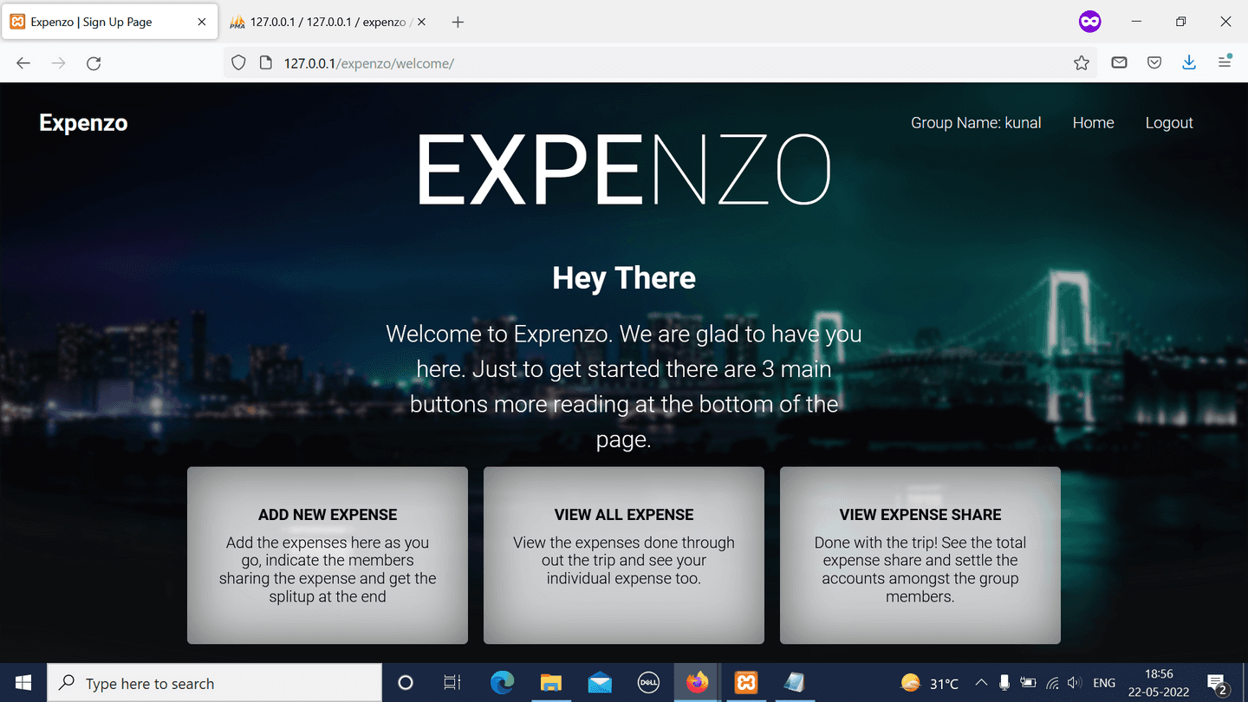Screen dimensions: 1248x702
Task: Open Task View on the taskbar
Action: click(452, 683)
